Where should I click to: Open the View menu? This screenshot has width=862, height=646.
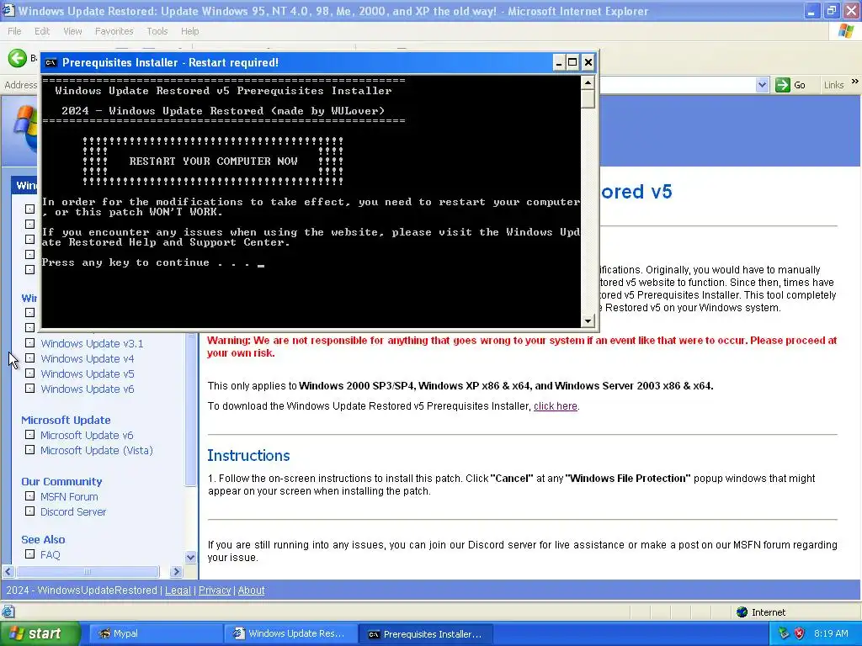[72, 31]
